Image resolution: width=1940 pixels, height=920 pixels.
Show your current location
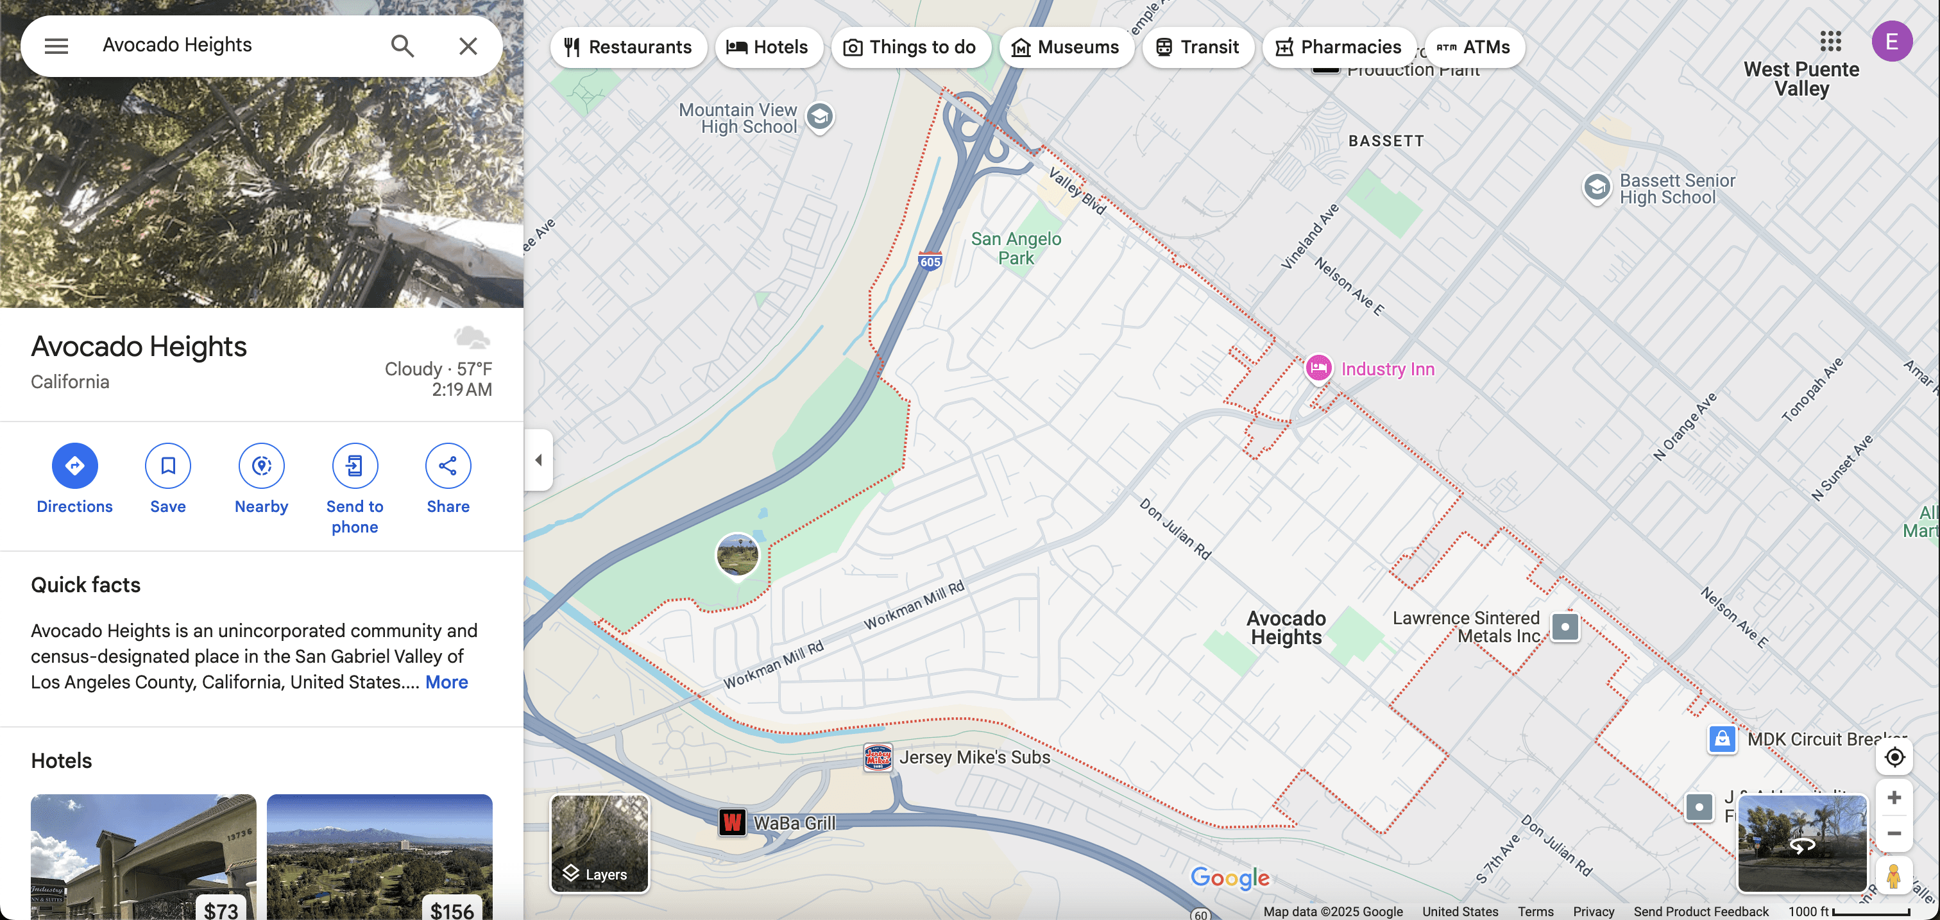tap(1894, 758)
